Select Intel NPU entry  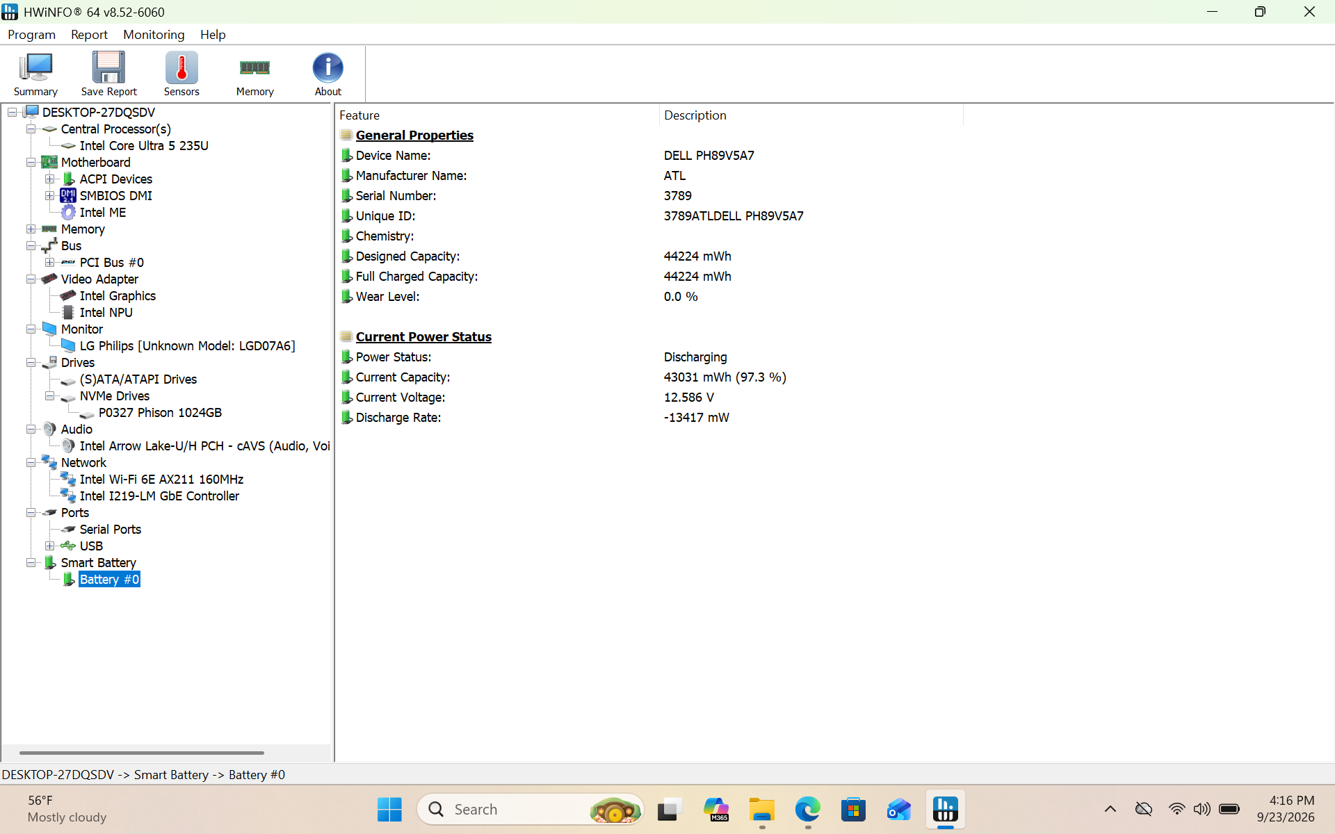pyautogui.click(x=106, y=313)
